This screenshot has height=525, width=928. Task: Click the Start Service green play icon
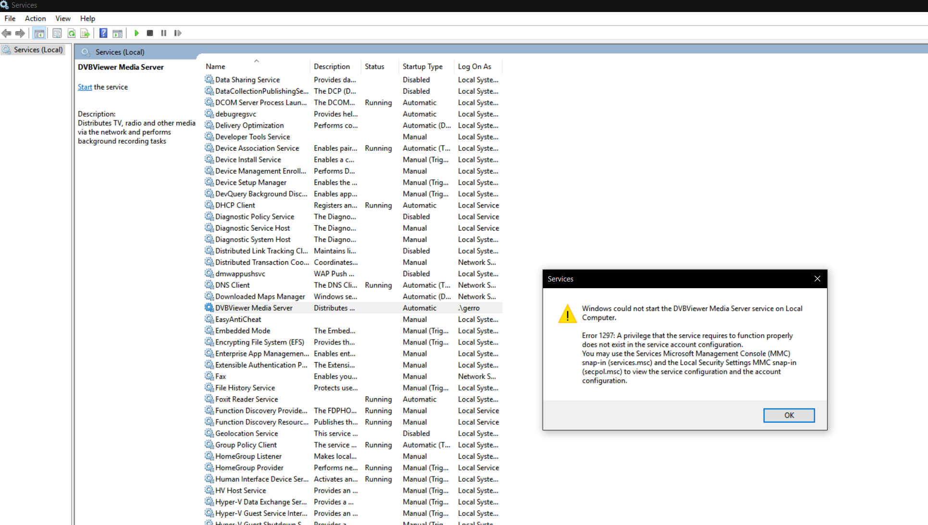coord(136,33)
